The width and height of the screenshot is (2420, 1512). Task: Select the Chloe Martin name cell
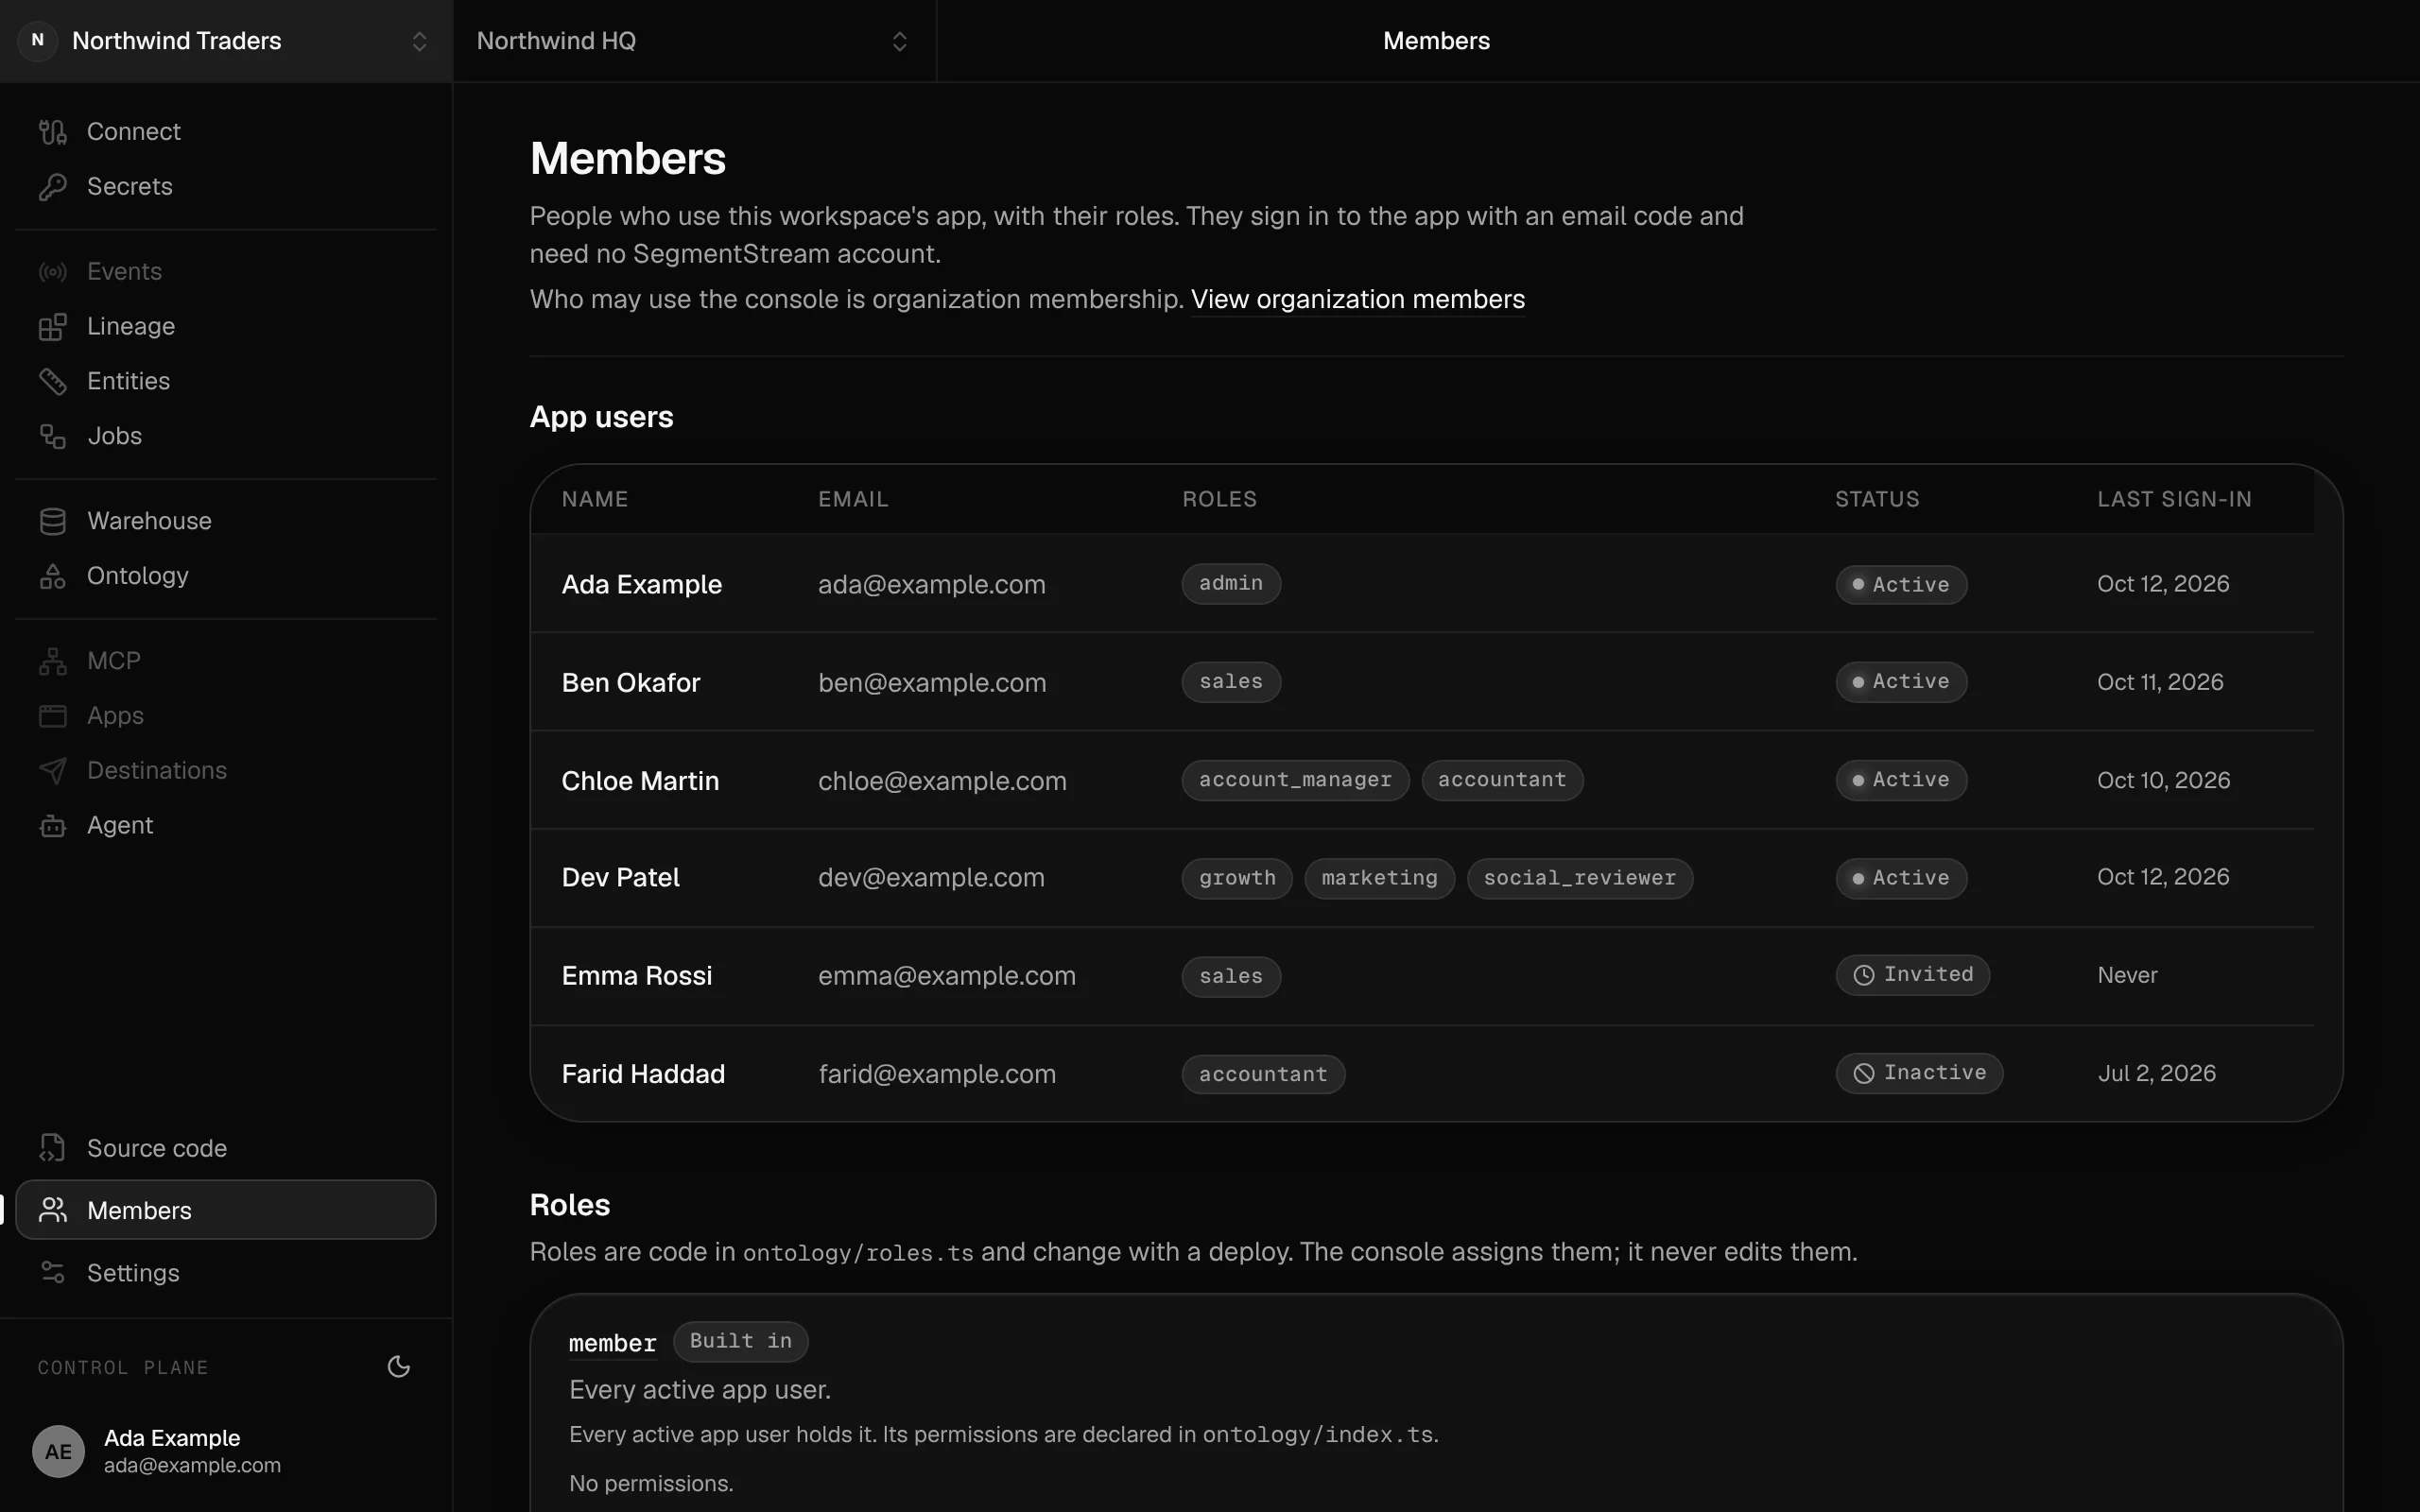pos(640,781)
